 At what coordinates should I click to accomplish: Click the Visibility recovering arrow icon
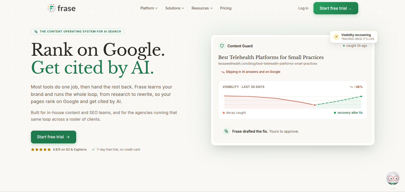pyautogui.click(x=336, y=37)
